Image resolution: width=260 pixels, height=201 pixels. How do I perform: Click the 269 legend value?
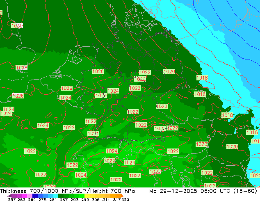click(x=32, y=199)
